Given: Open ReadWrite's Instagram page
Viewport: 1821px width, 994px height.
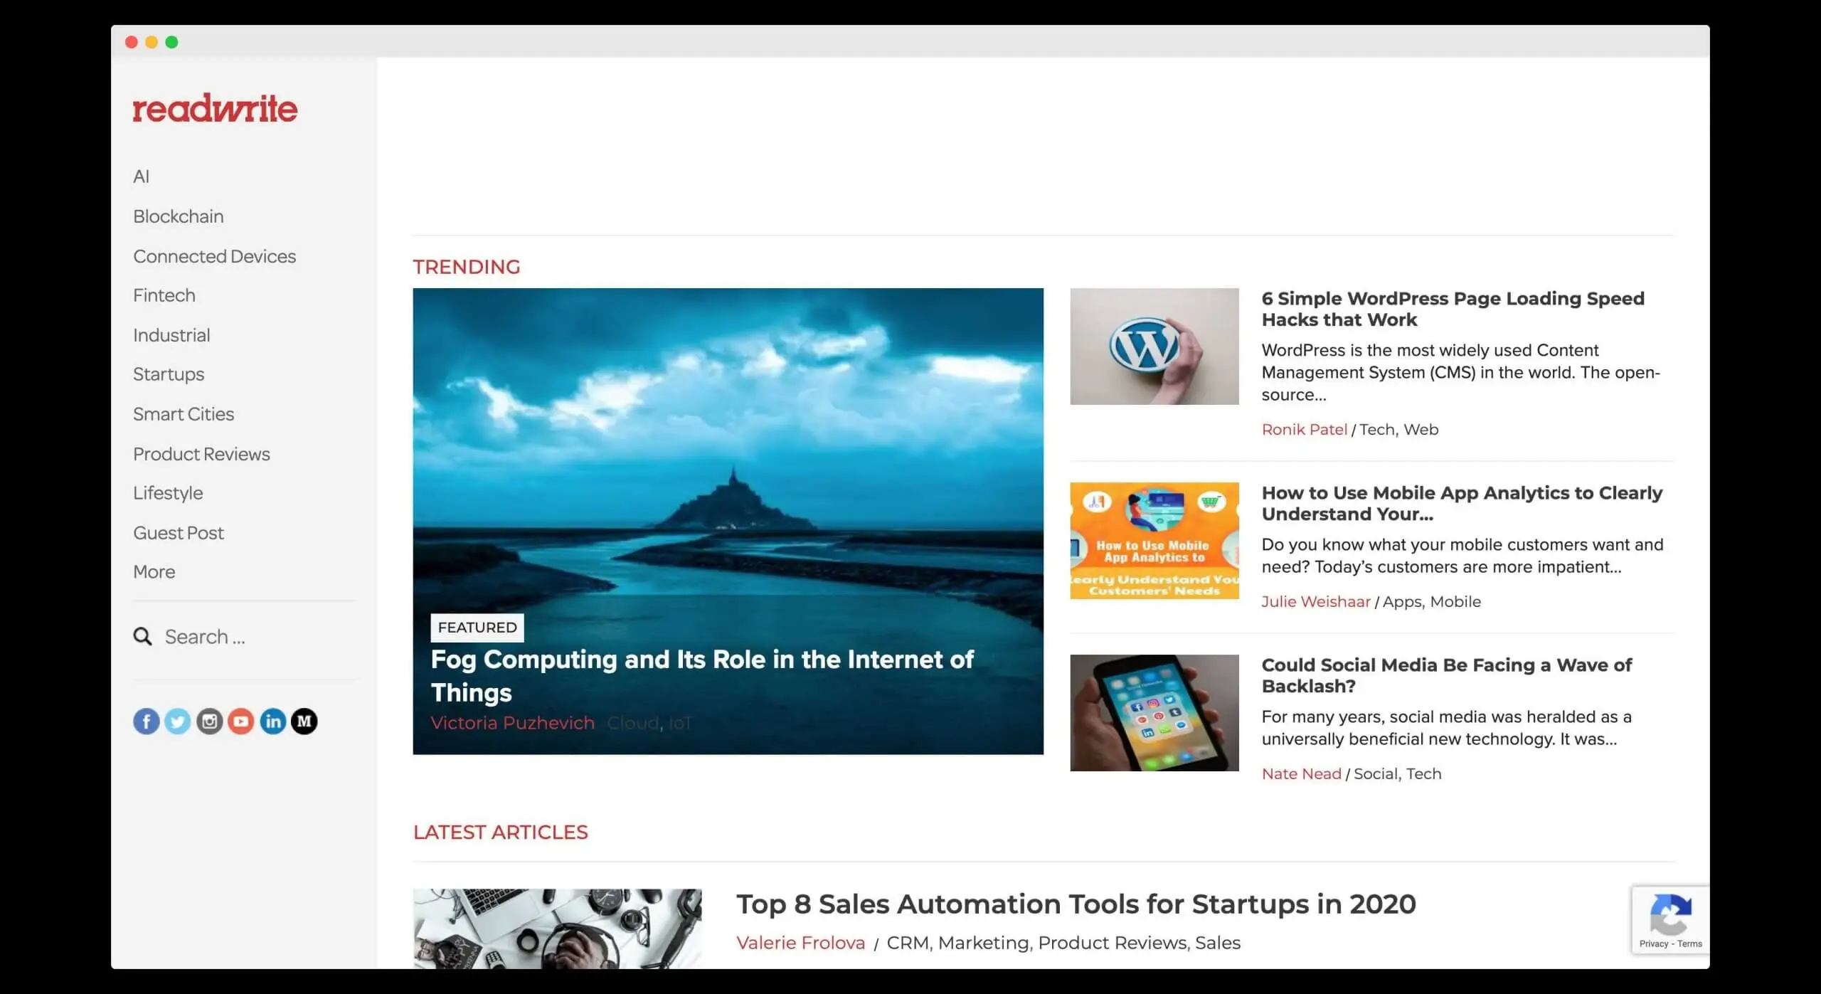Looking at the screenshot, I should 210,721.
